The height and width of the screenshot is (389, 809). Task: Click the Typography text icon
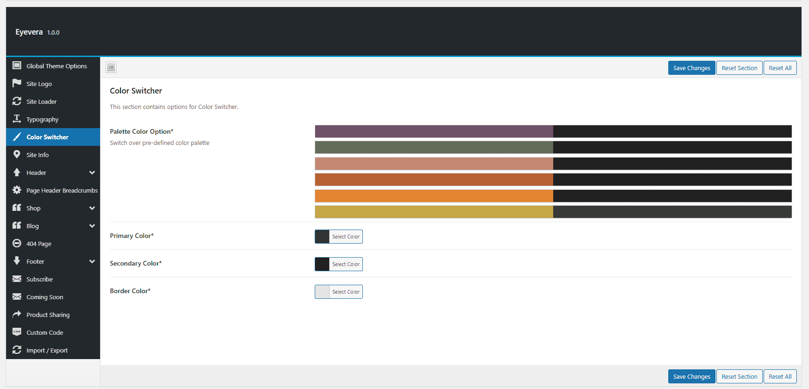(x=17, y=119)
